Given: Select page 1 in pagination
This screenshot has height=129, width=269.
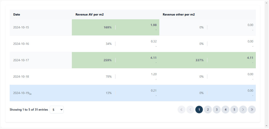Looking at the screenshot, I should 199,109.
